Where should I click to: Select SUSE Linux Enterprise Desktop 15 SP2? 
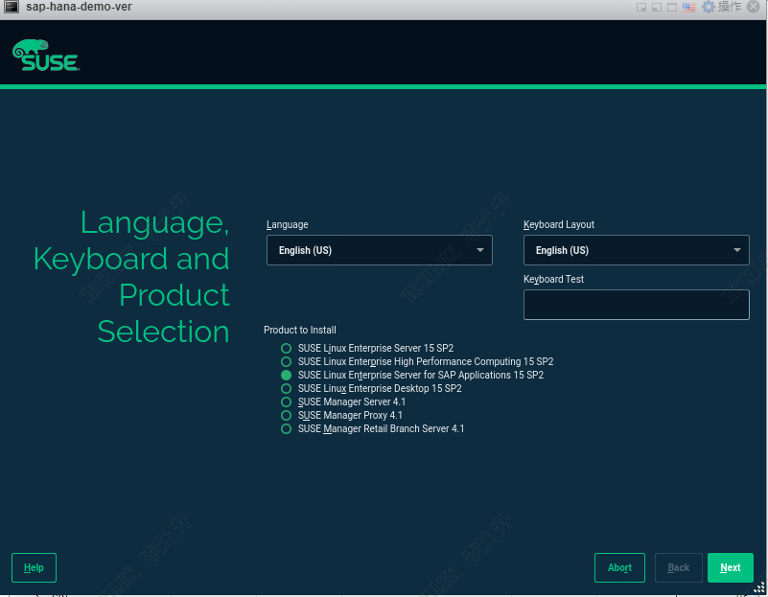286,389
